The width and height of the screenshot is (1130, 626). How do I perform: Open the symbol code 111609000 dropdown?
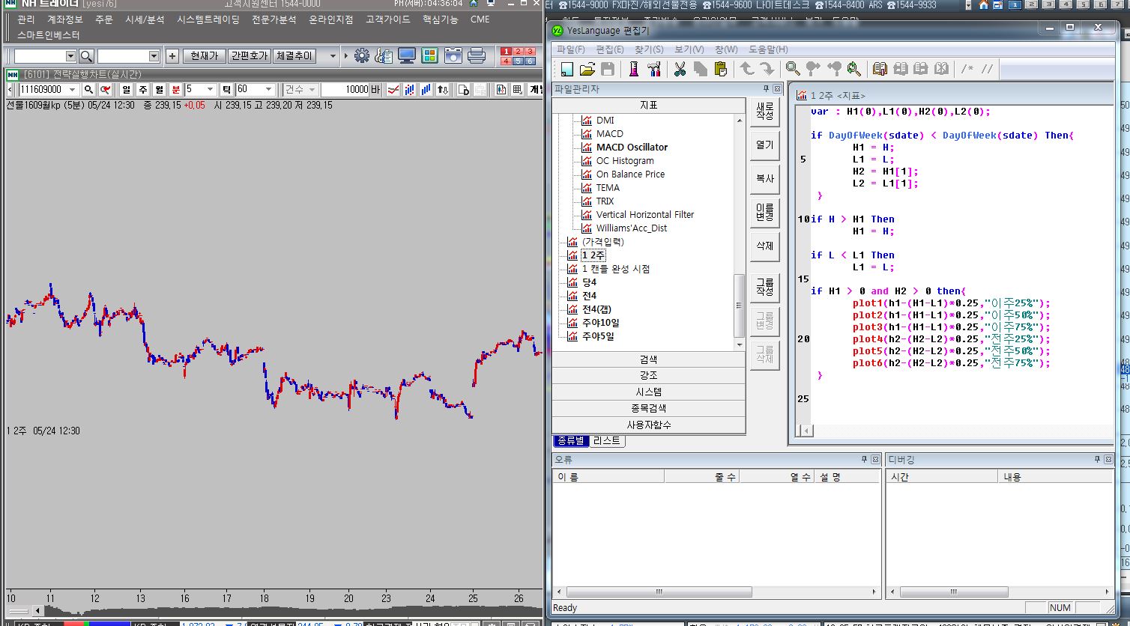73,90
